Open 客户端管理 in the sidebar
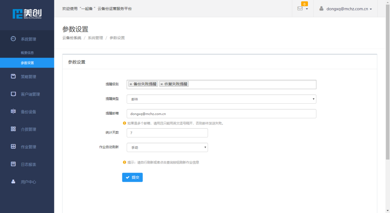 (27, 94)
